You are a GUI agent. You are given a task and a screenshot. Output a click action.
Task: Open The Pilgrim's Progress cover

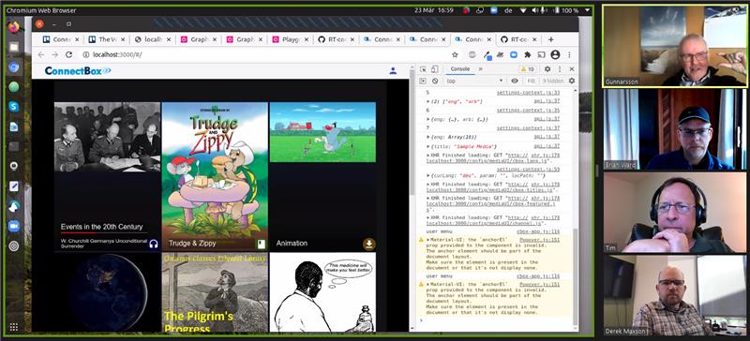(x=215, y=292)
